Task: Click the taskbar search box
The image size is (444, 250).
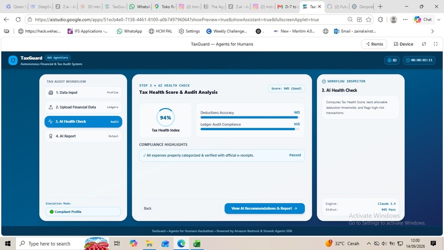Action: 62,243
